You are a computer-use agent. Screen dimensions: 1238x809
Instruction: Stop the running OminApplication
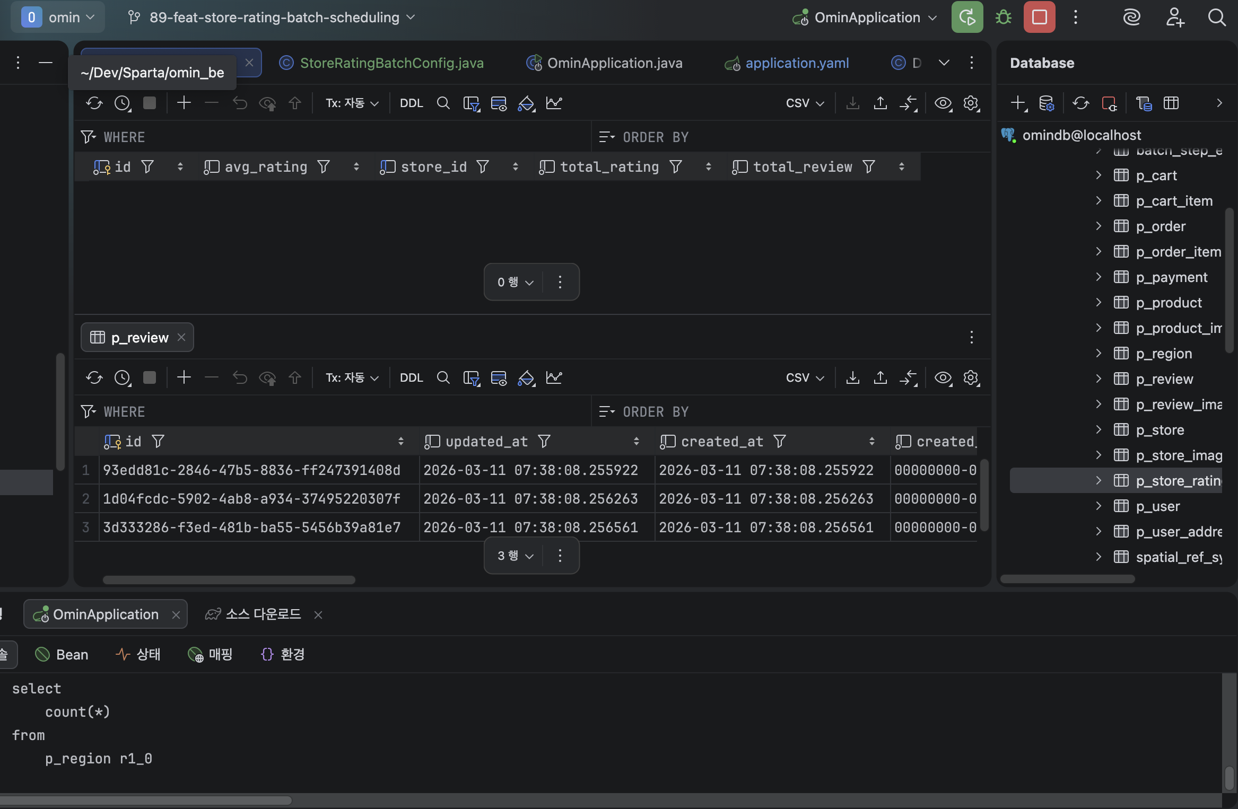[1039, 17]
